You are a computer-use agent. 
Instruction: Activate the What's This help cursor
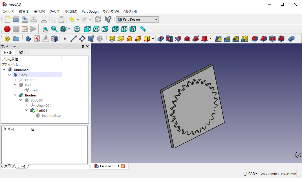(x=108, y=19)
